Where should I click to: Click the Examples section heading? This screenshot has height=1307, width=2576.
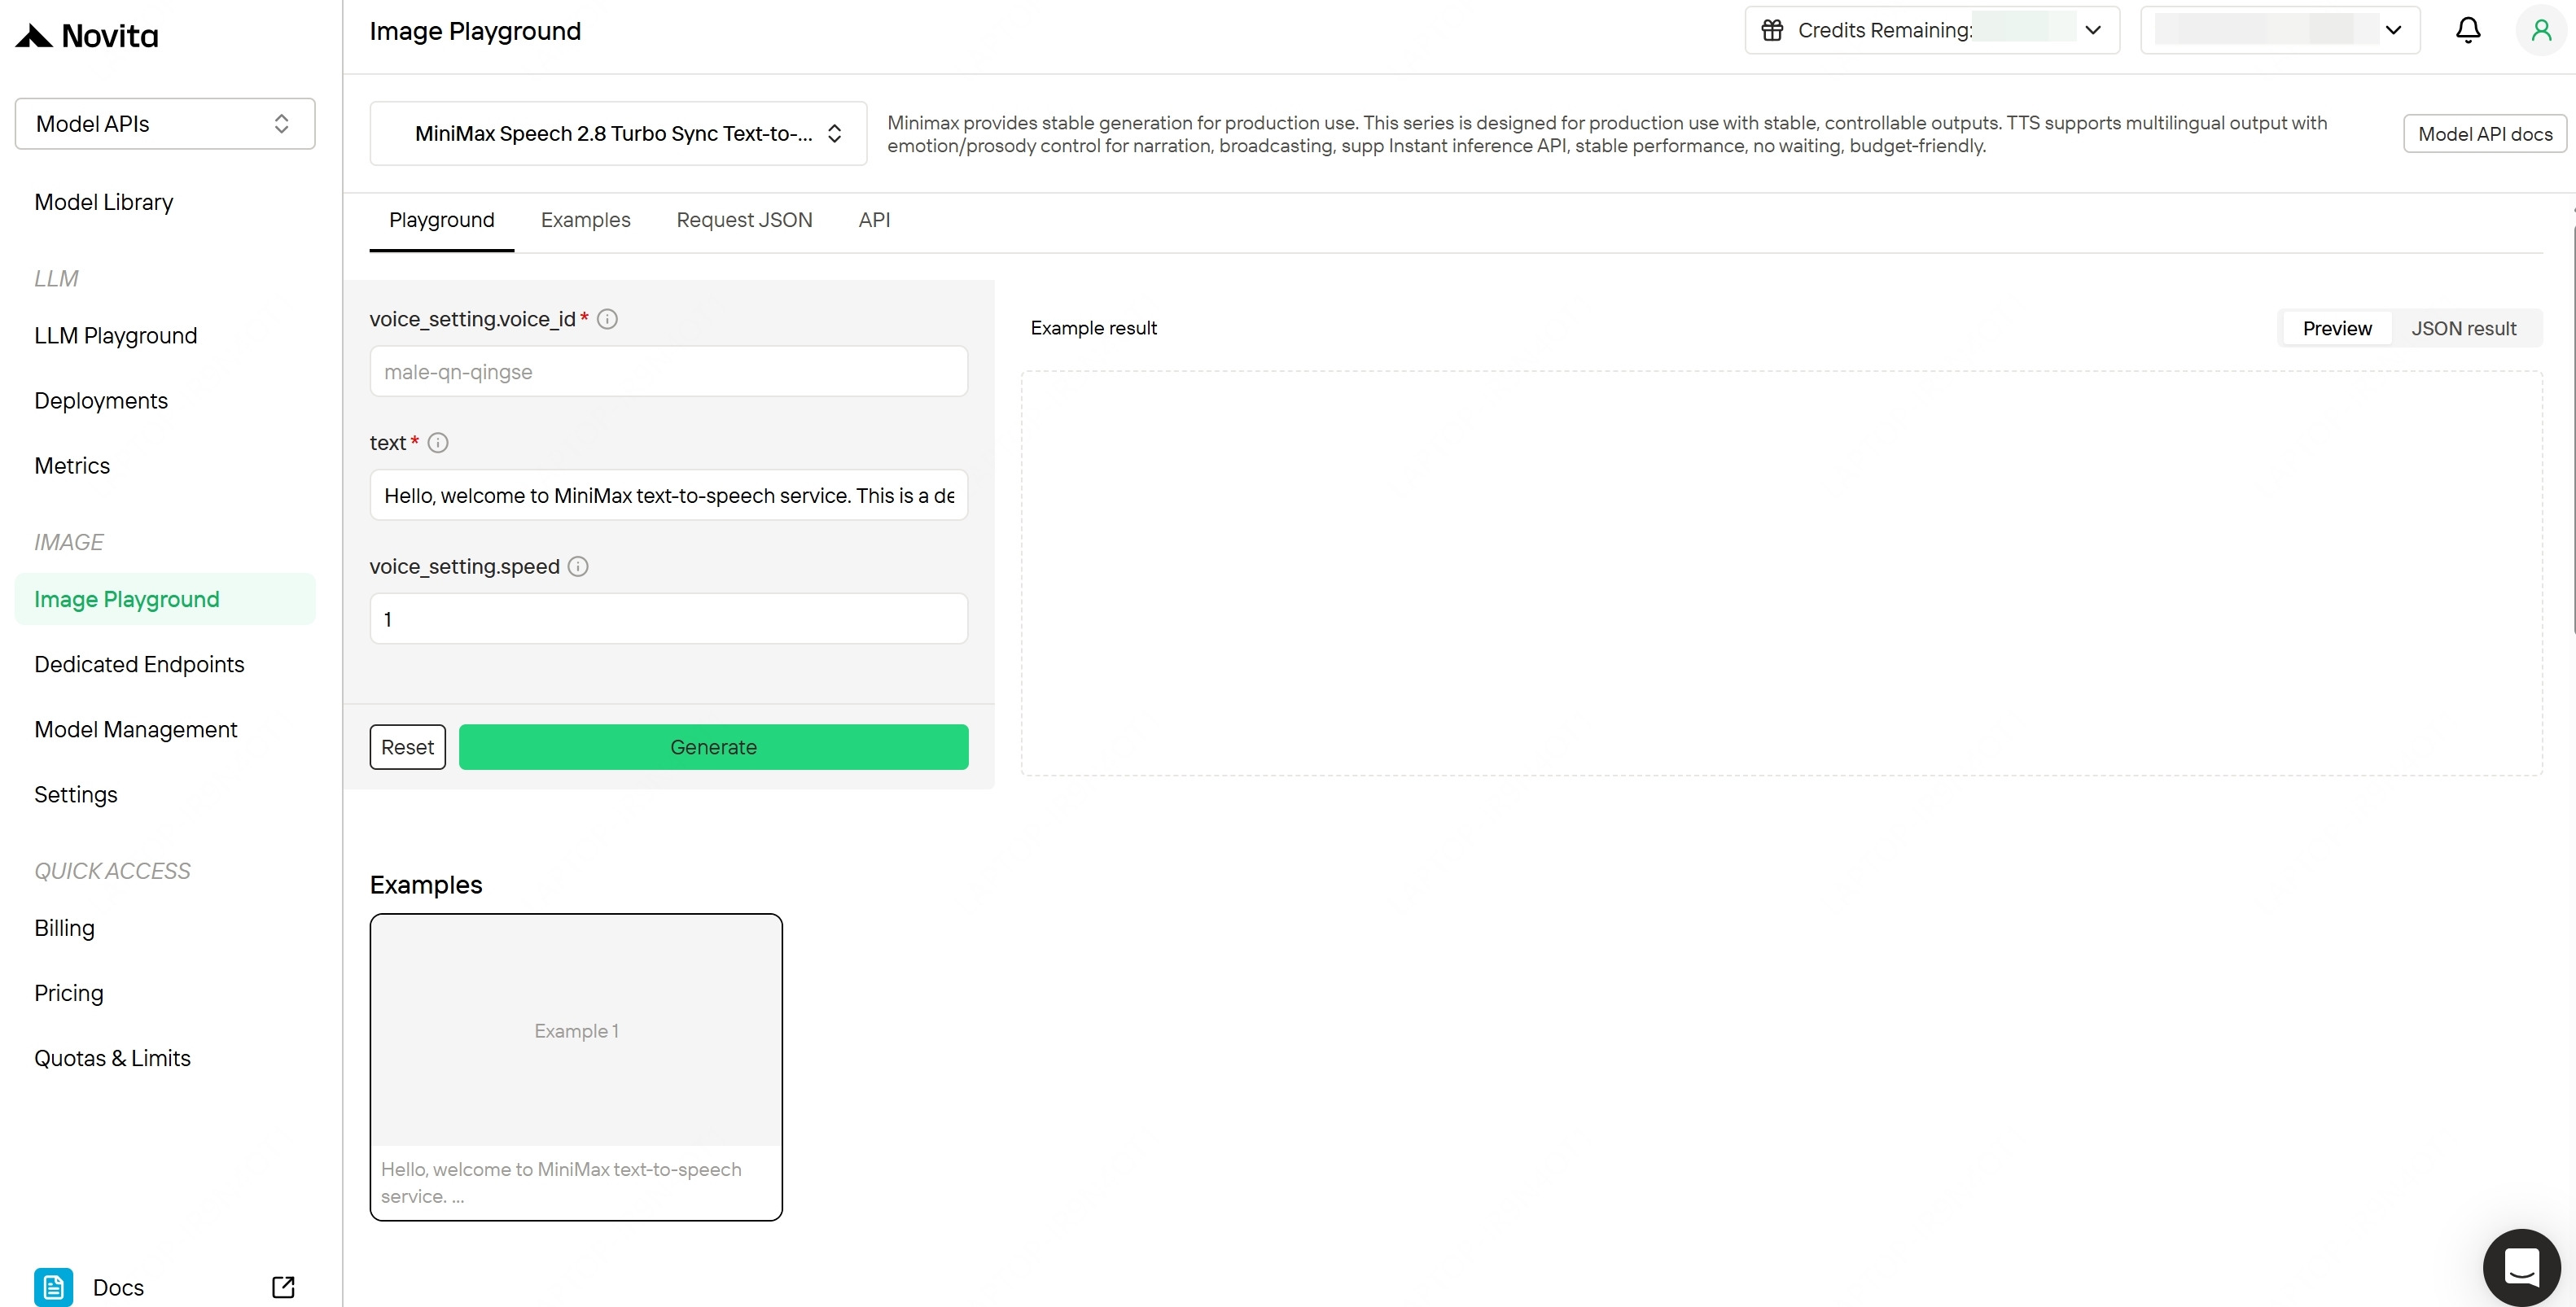[426, 885]
